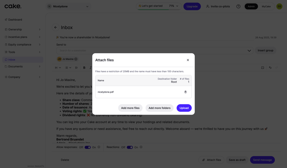Click the back arrow beside Inbox
287x168 pixels.
pos(56,28)
